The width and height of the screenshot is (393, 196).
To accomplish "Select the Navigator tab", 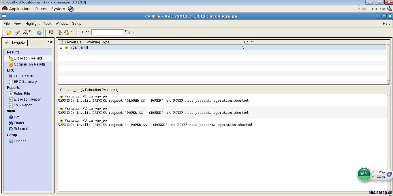I will (x=16, y=43).
